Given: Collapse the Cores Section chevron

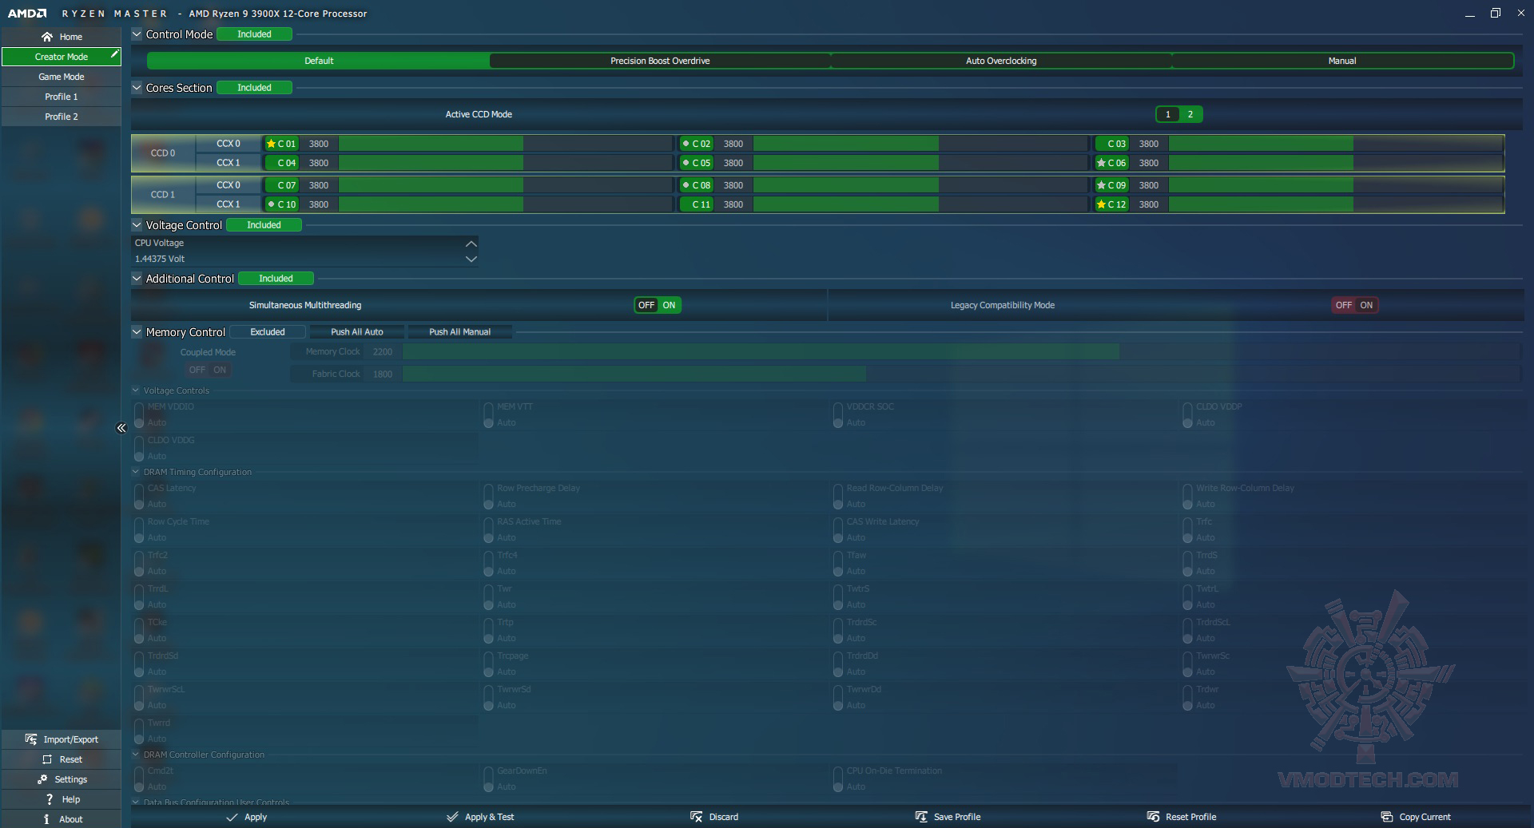Looking at the screenshot, I should [x=137, y=88].
